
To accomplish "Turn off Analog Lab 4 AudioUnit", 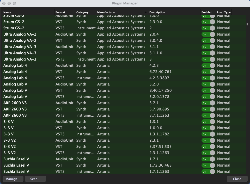I will click(208, 65).
